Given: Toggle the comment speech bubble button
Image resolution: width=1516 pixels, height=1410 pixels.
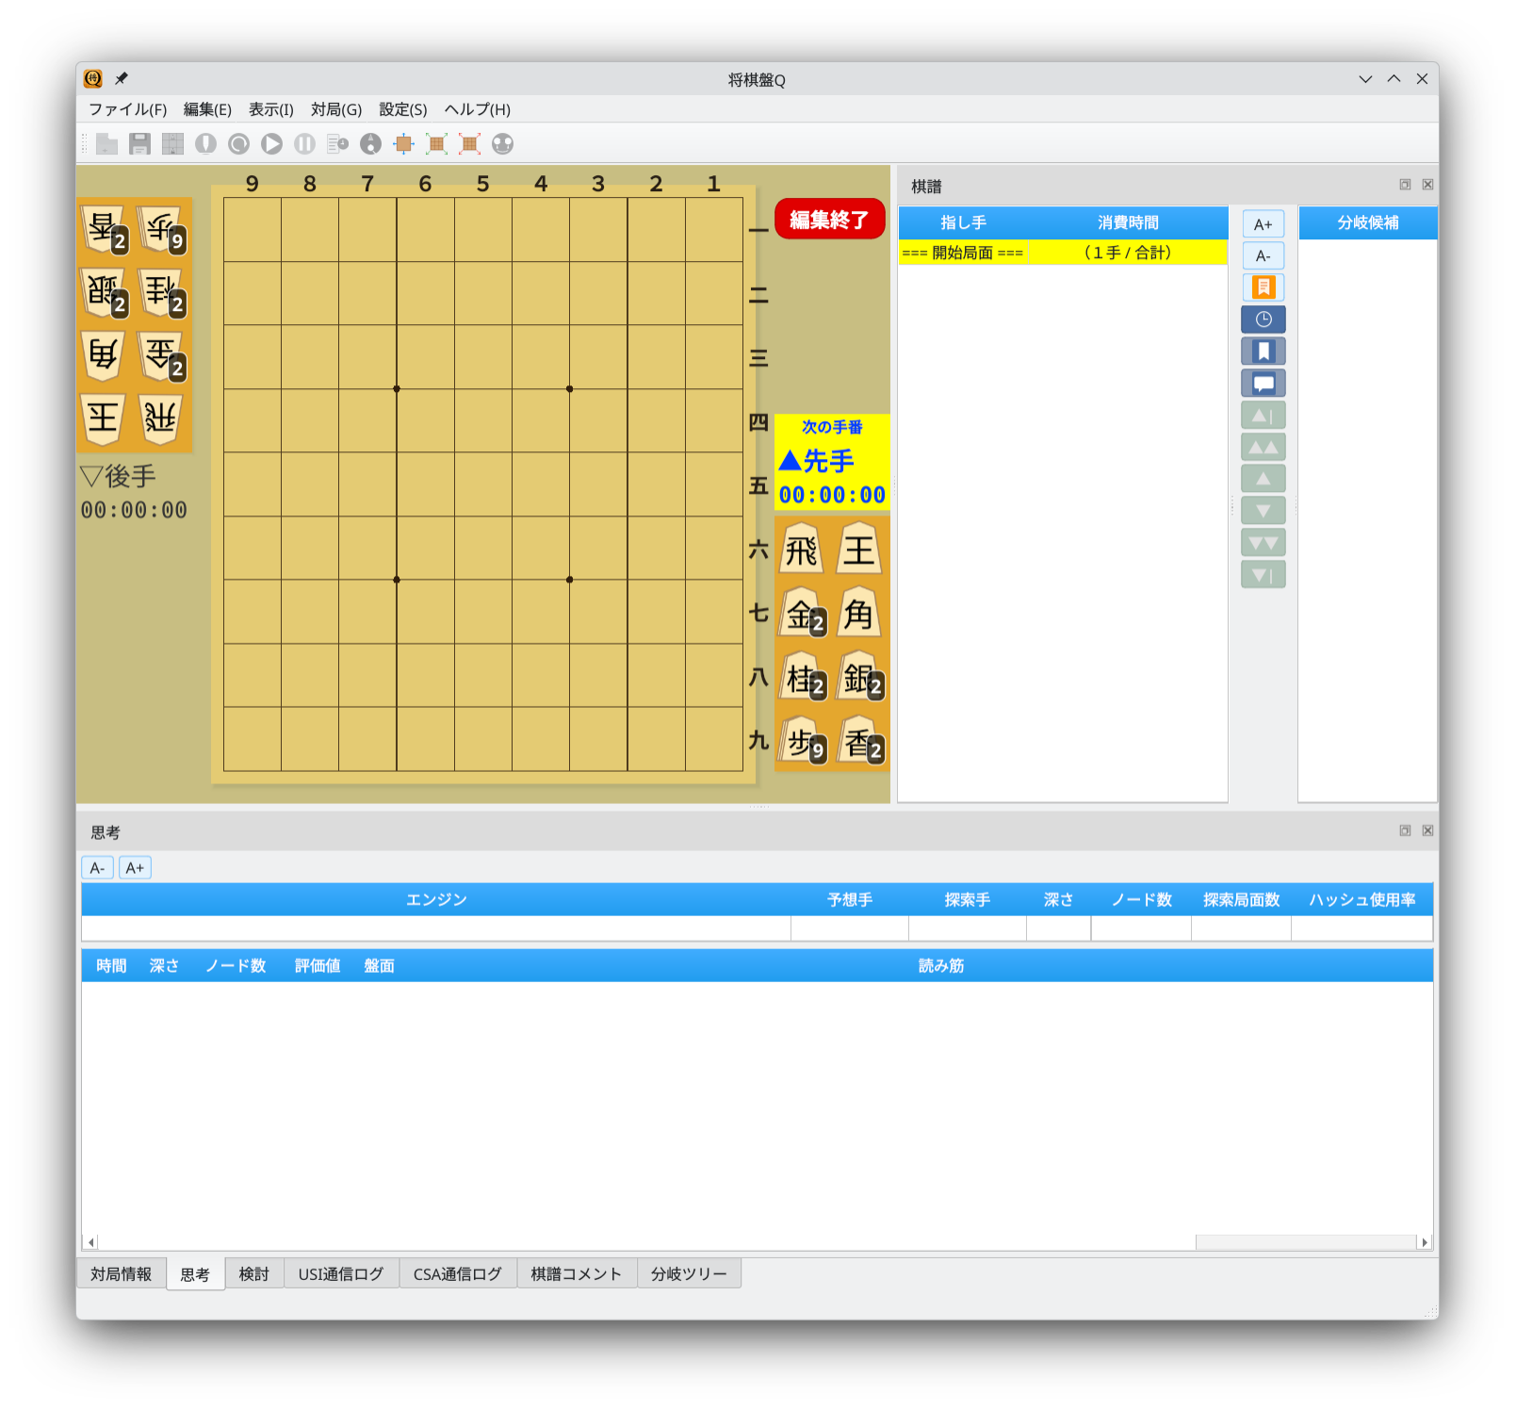Looking at the screenshot, I should pyautogui.click(x=1263, y=384).
